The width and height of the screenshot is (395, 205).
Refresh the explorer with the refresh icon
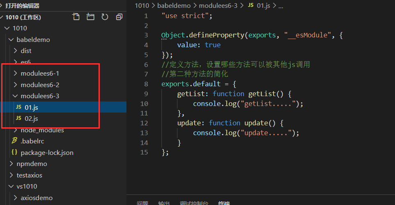coord(105,17)
